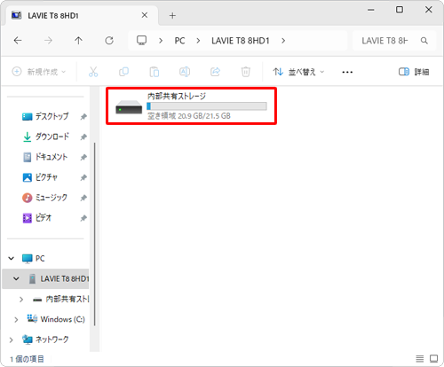Switch to the details list view icon

(419, 359)
